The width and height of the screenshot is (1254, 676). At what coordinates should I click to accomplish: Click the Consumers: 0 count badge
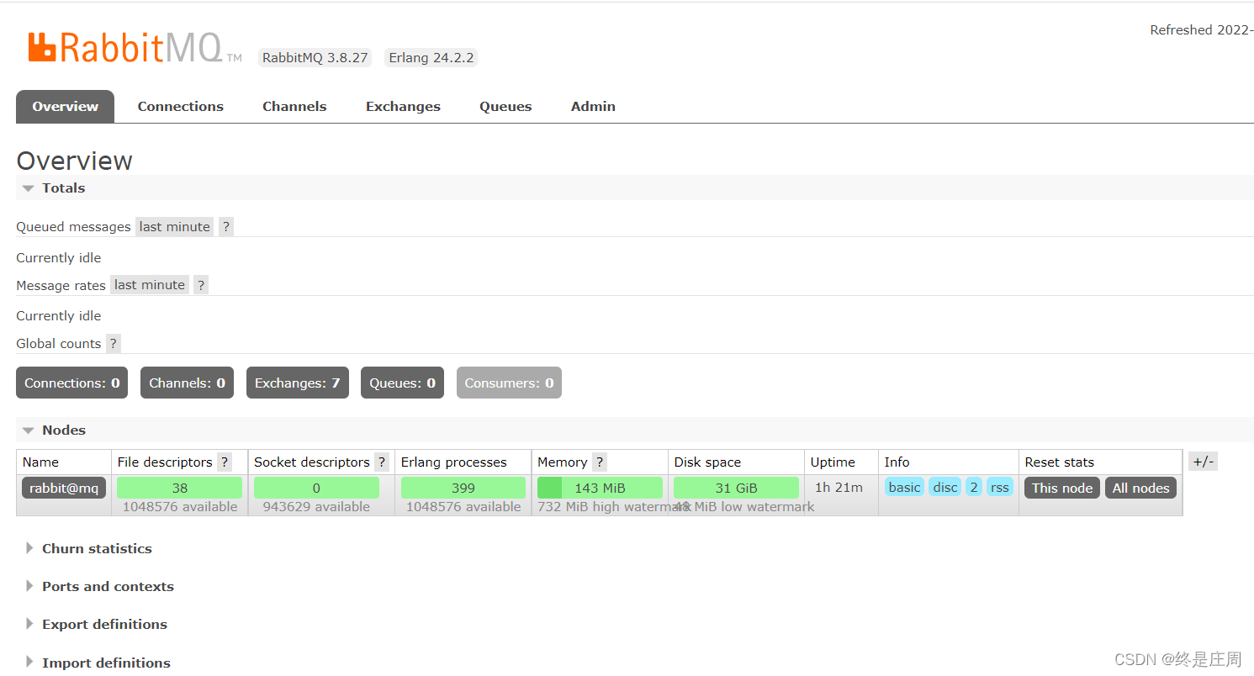[509, 383]
